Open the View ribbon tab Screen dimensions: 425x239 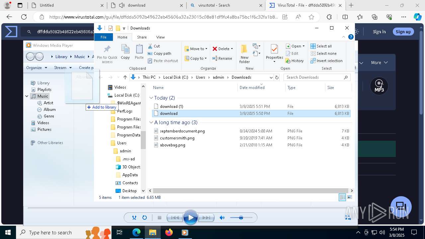(160, 37)
